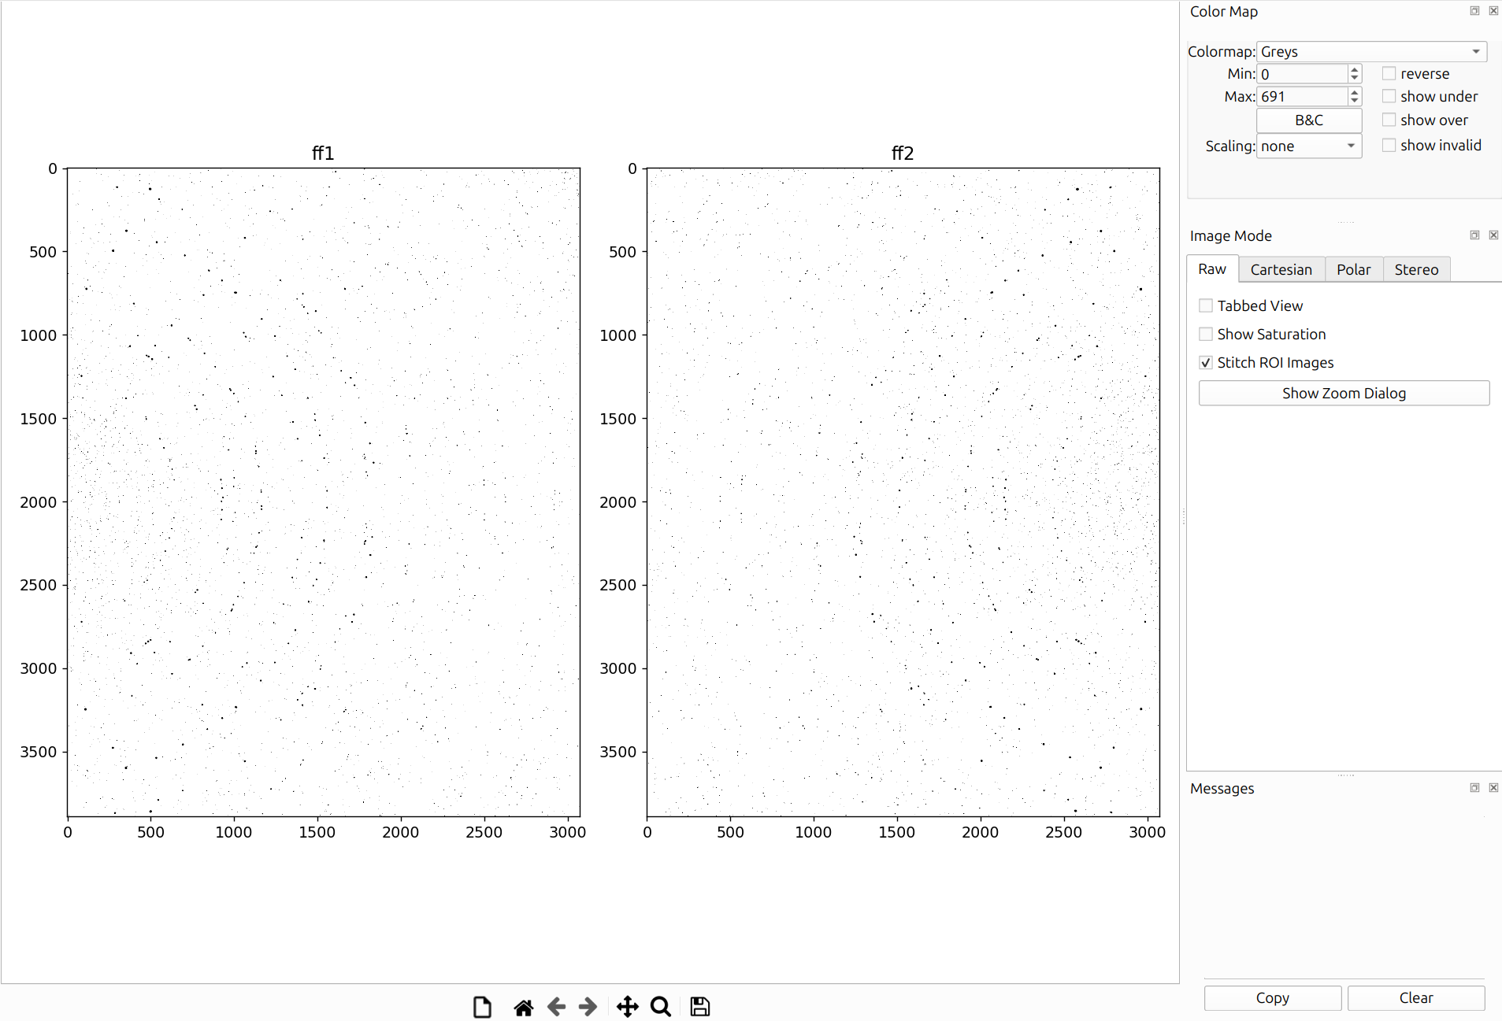Activate the Pan move tool
This screenshot has height=1021, width=1502.
click(628, 1007)
